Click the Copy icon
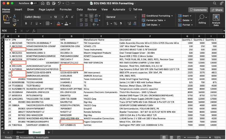The height and width of the screenshot is (140, 226). point(14,20)
